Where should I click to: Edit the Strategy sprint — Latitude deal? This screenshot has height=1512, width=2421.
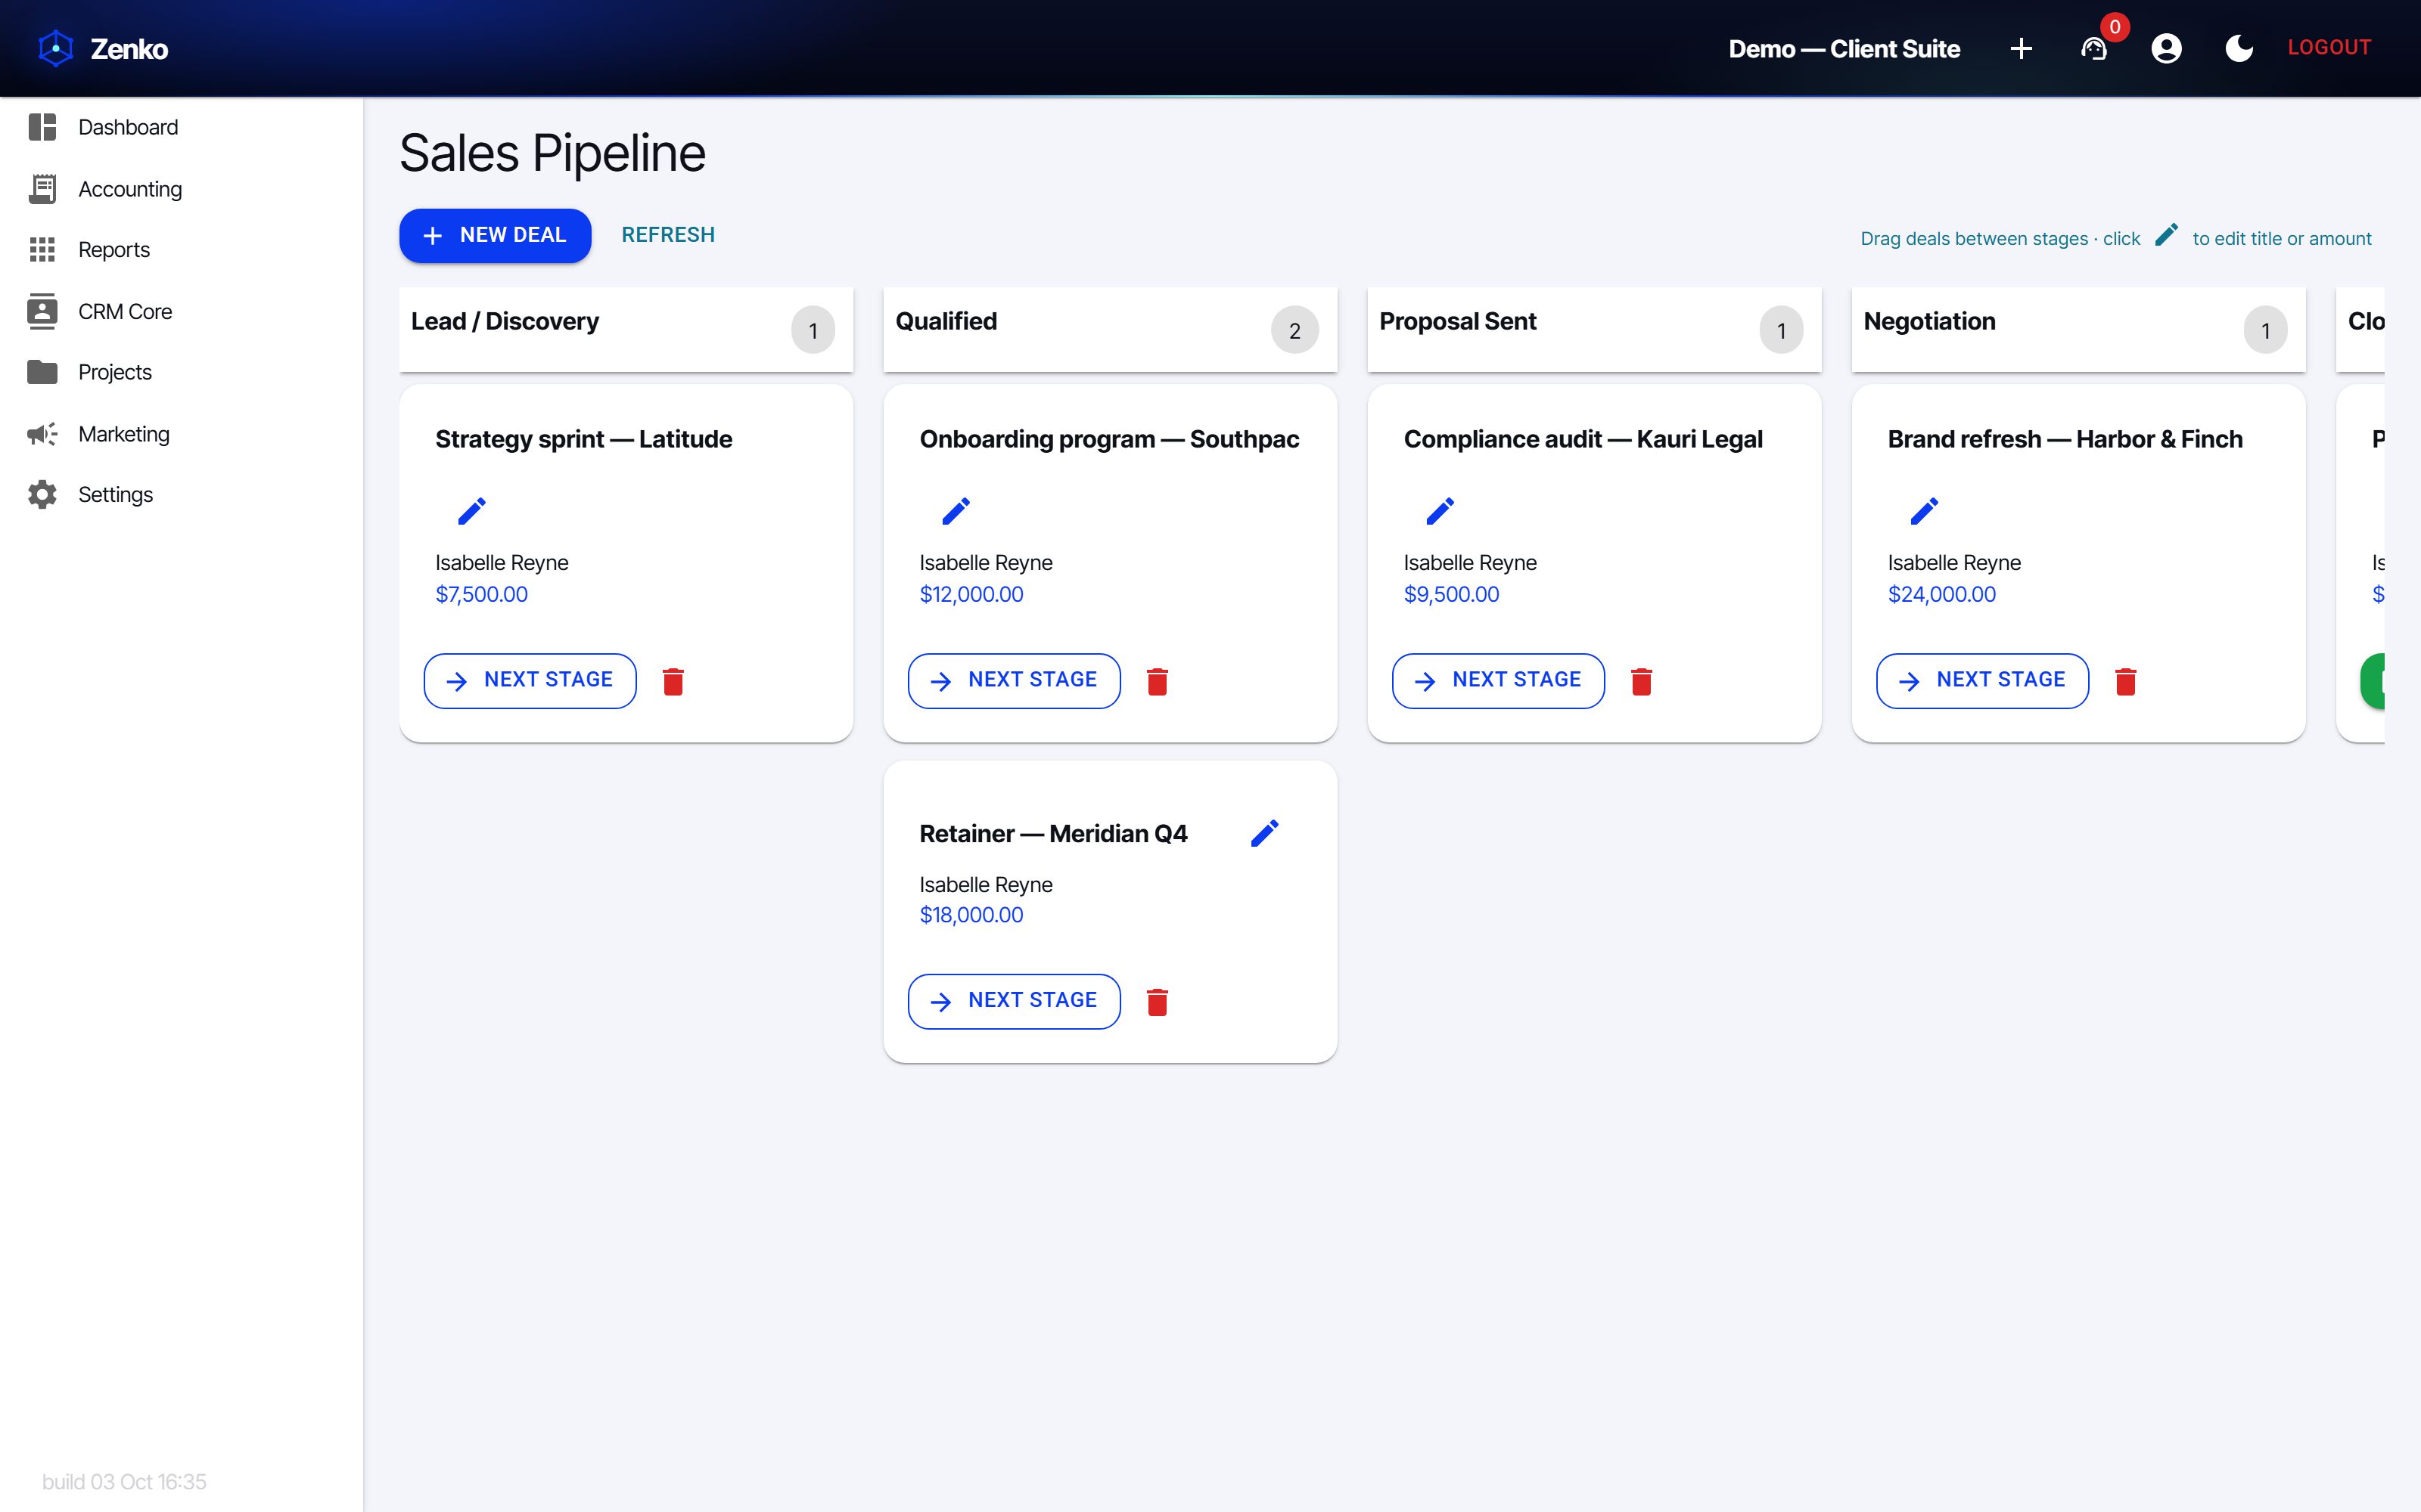471,511
